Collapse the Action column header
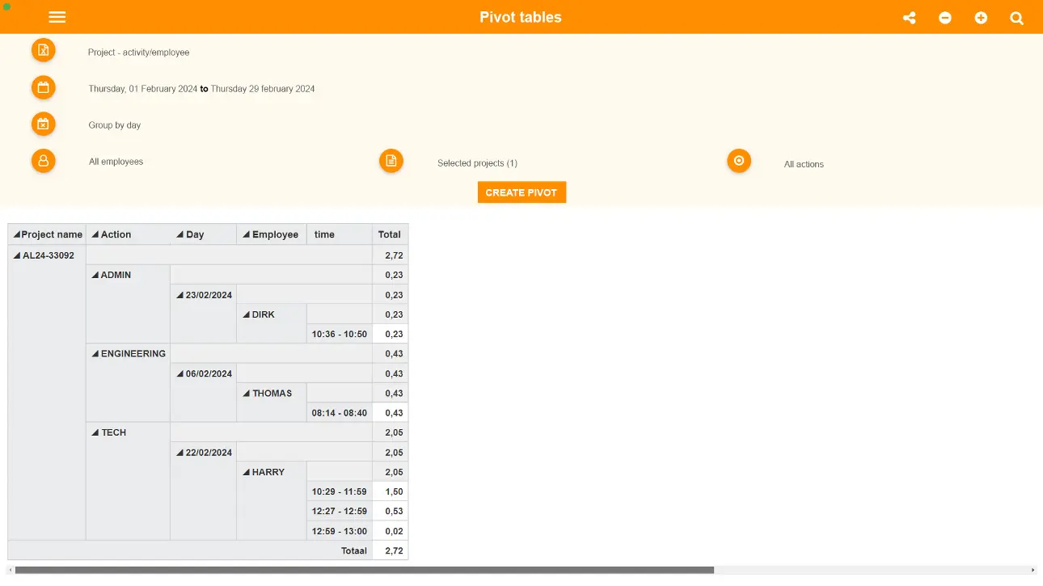The image size is (1043, 586). tap(95, 234)
